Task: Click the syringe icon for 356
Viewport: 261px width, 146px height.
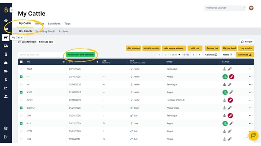Action: [x=230, y=139]
